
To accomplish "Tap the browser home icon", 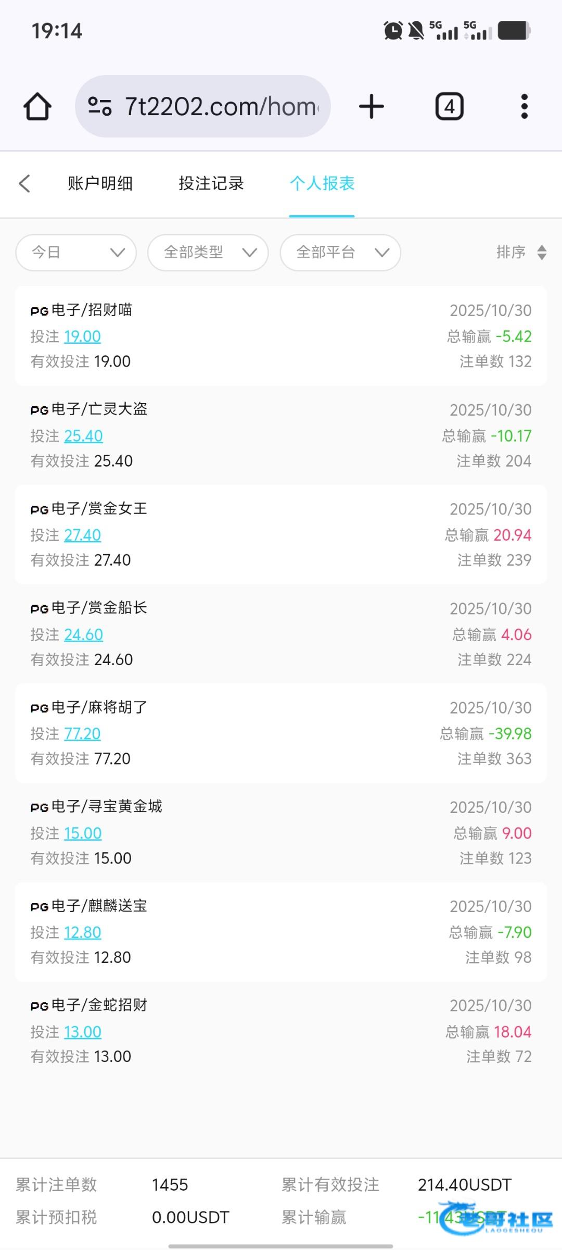I will pyautogui.click(x=37, y=107).
